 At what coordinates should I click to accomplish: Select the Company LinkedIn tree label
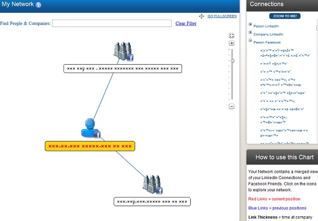[268, 34]
